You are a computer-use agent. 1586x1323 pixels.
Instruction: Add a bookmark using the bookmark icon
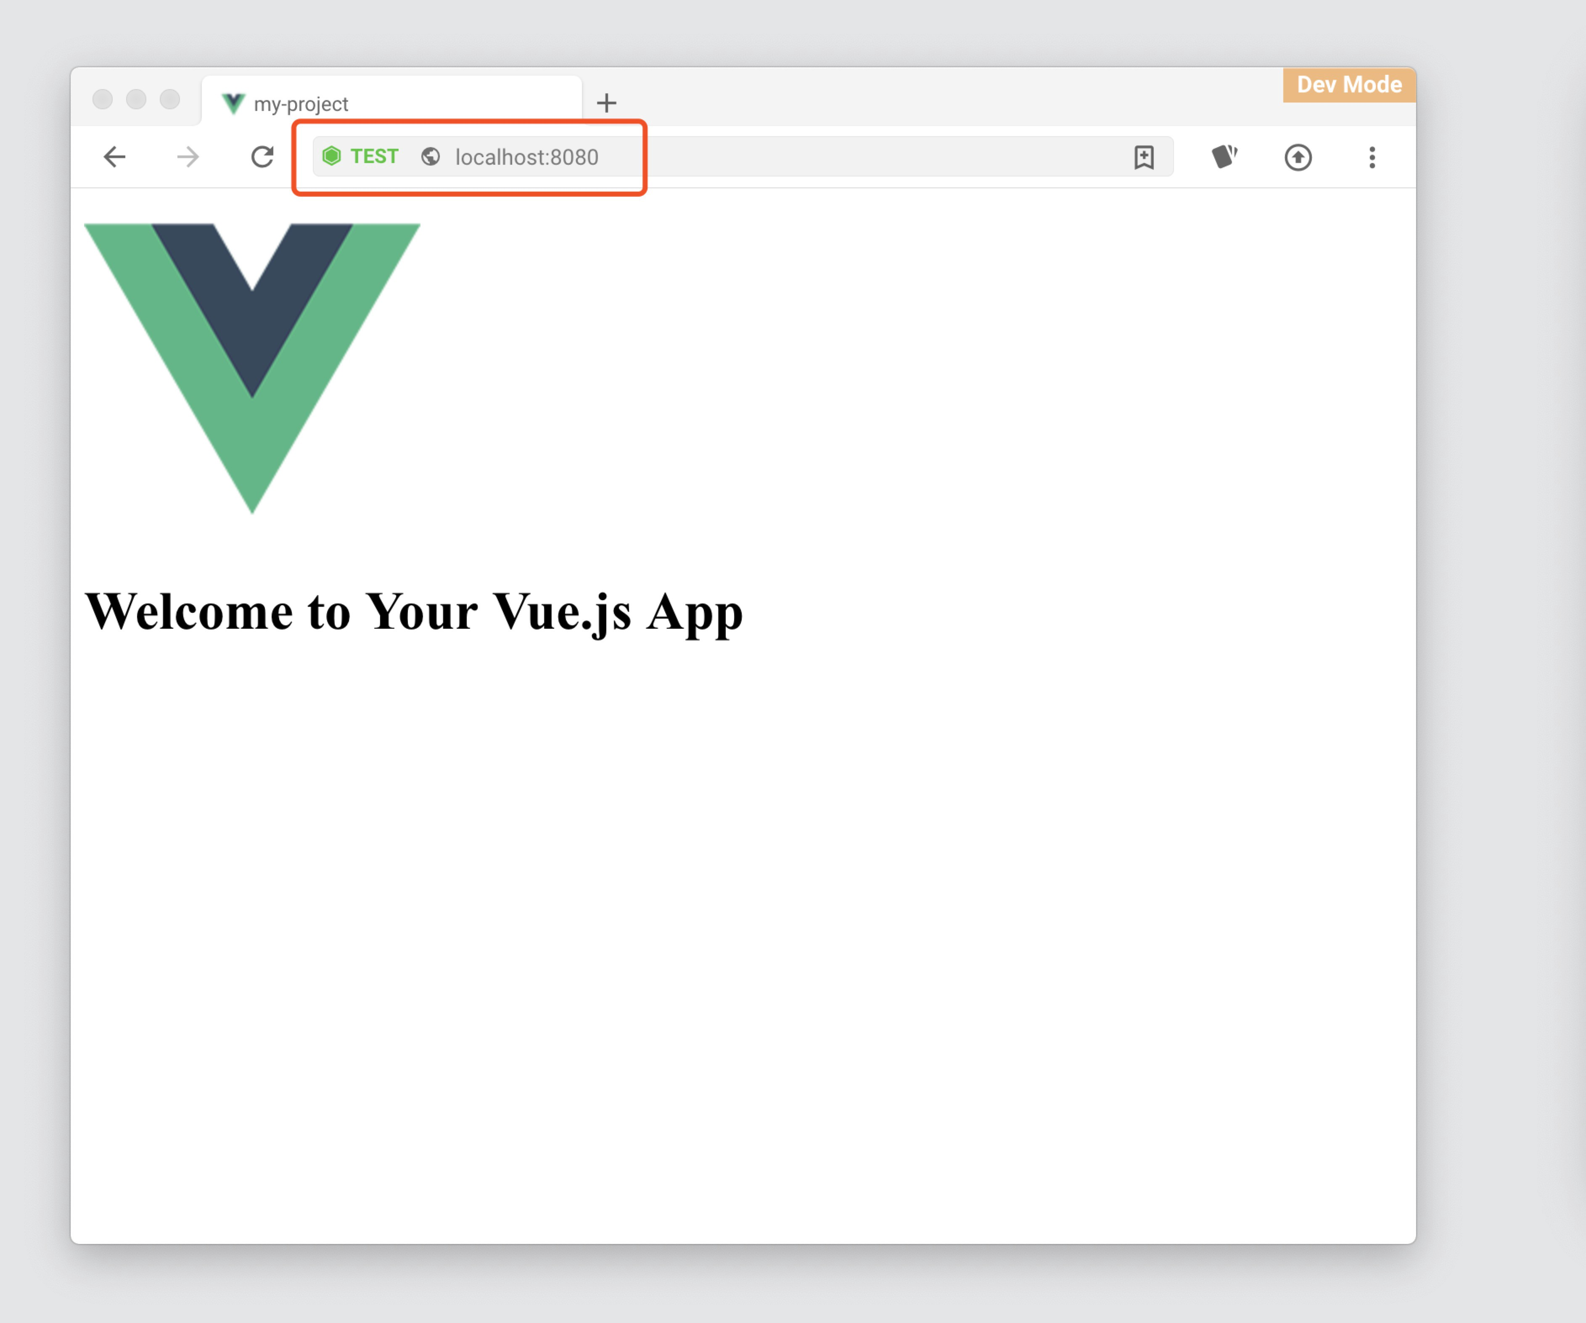(x=1144, y=157)
